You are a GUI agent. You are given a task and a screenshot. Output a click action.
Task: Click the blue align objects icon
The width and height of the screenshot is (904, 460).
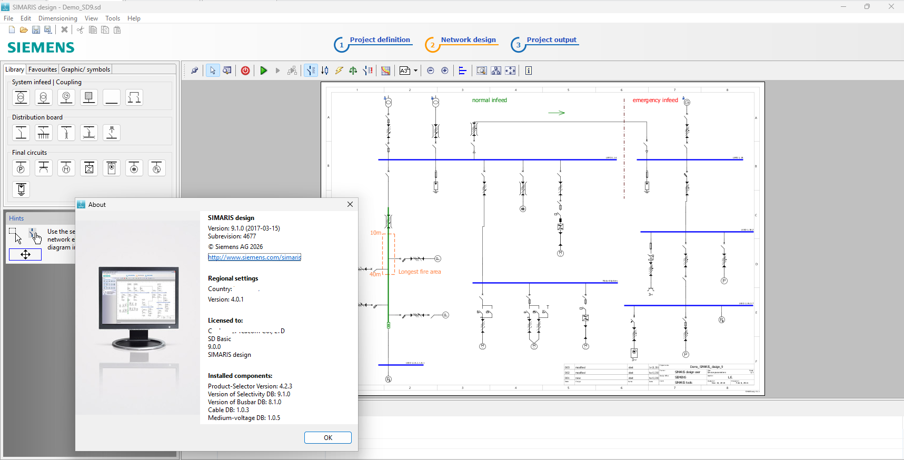[x=463, y=71]
